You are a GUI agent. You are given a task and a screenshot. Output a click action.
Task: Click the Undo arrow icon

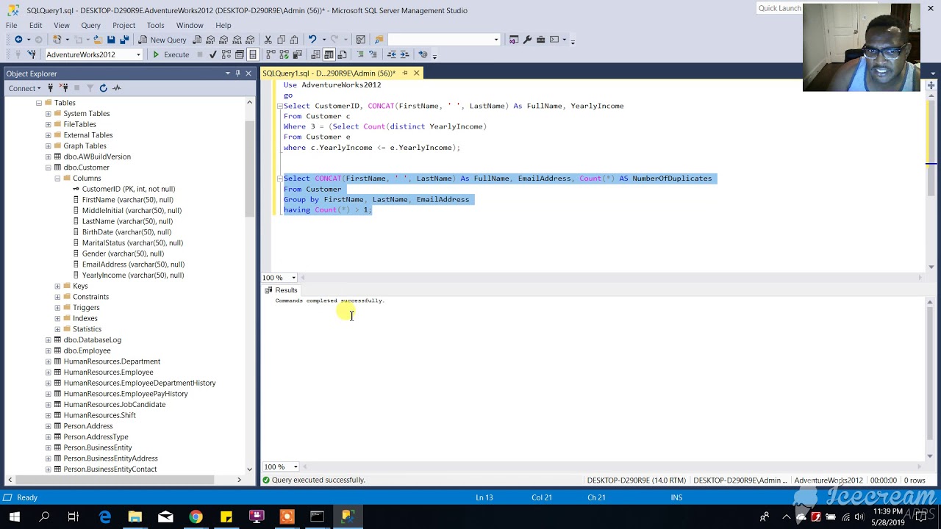point(312,40)
